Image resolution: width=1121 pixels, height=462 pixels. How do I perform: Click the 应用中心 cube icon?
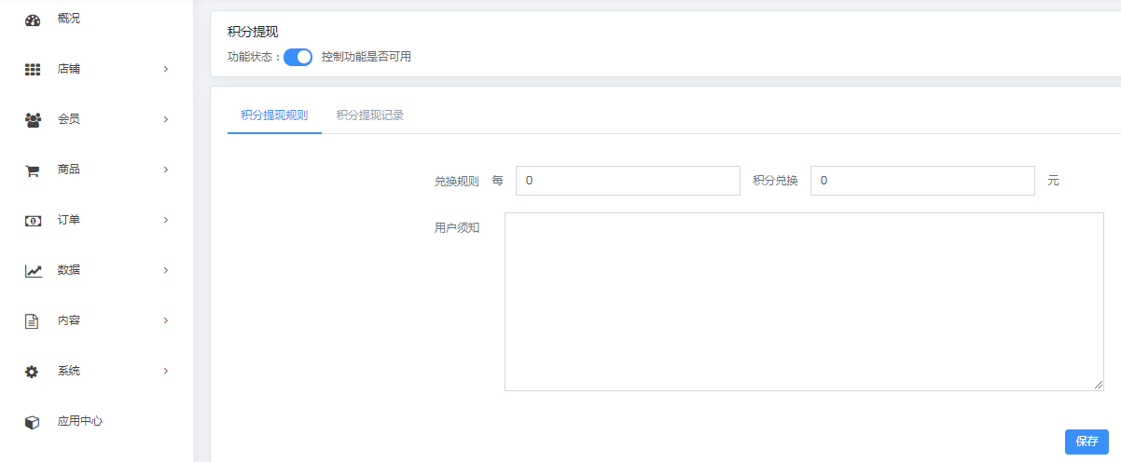point(32,422)
